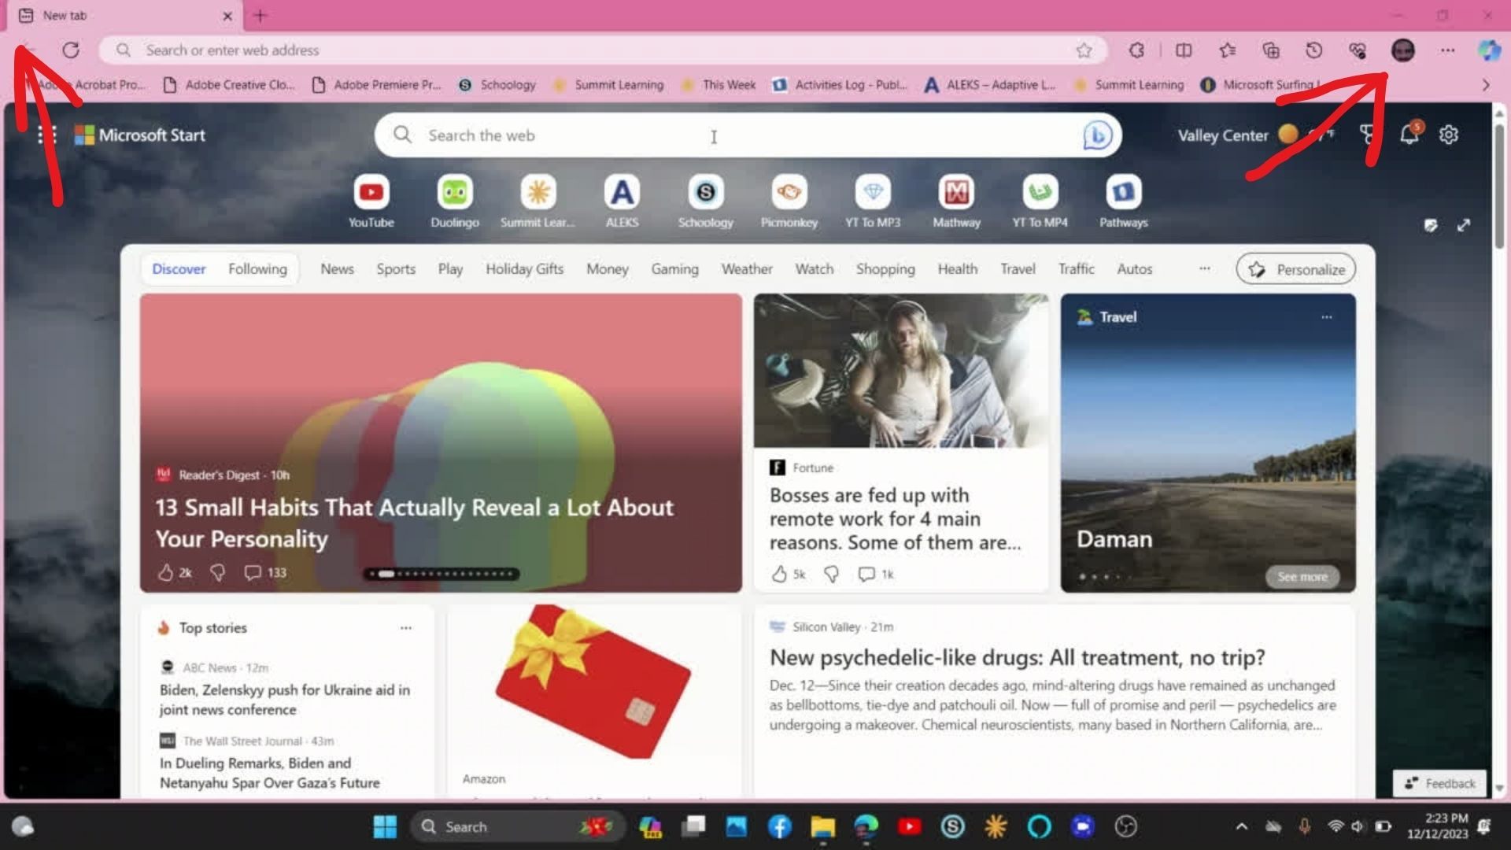Star this page as a favorite
This screenshot has height=850, width=1511.
pos(1084,50)
